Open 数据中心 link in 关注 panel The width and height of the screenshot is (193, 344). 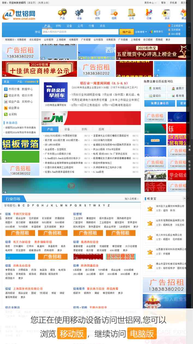27,89
